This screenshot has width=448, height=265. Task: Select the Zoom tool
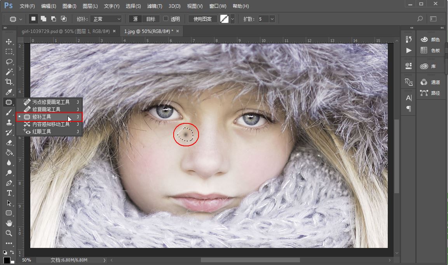9,233
